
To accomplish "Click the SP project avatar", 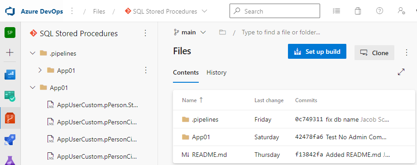I will click(x=10, y=33).
